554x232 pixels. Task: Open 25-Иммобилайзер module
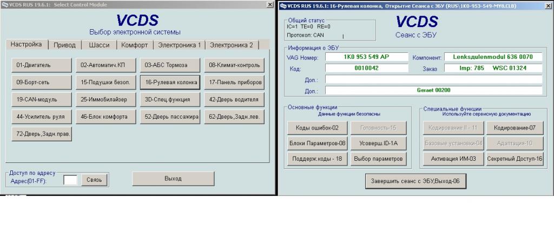tap(105, 99)
